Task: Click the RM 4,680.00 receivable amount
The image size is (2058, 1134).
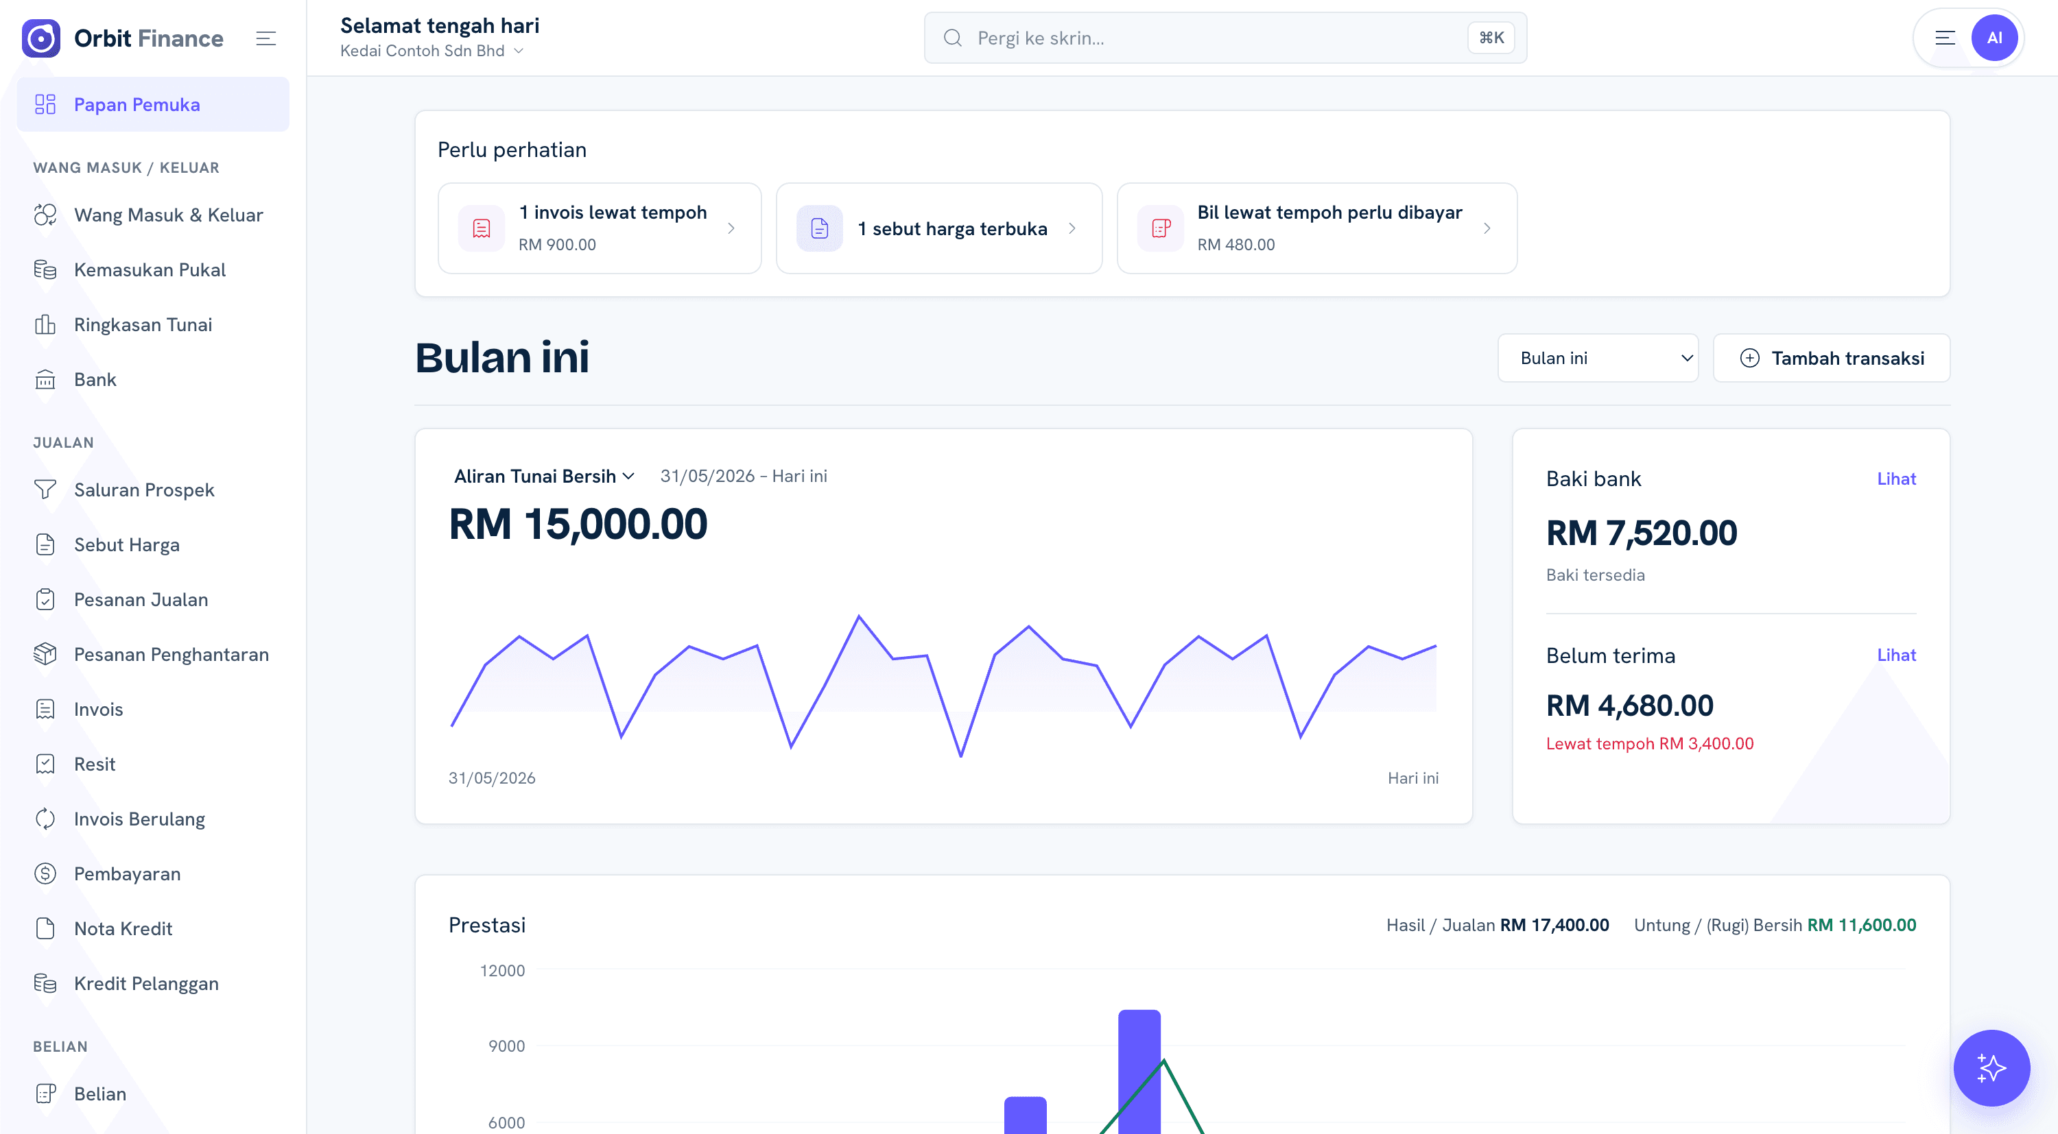Action: pyautogui.click(x=1629, y=707)
